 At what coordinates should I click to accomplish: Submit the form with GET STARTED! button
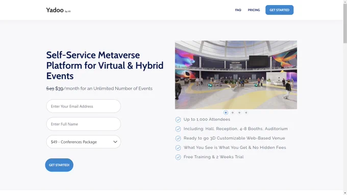[x=59, y=165]
